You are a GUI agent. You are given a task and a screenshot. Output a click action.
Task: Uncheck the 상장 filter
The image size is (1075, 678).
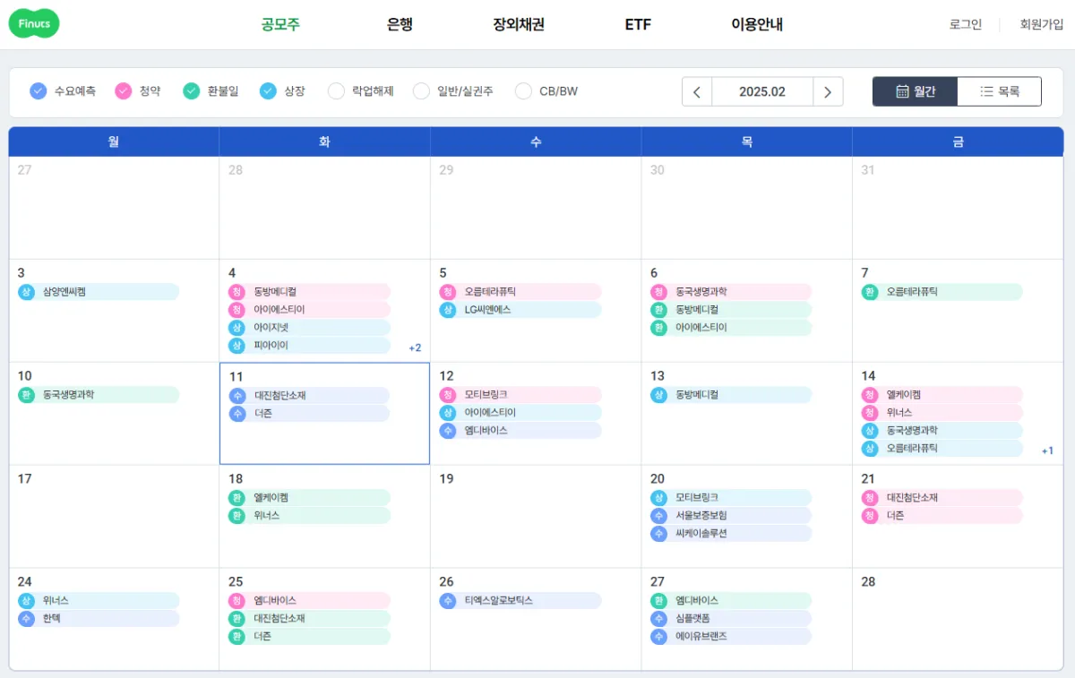click(268, 90)
